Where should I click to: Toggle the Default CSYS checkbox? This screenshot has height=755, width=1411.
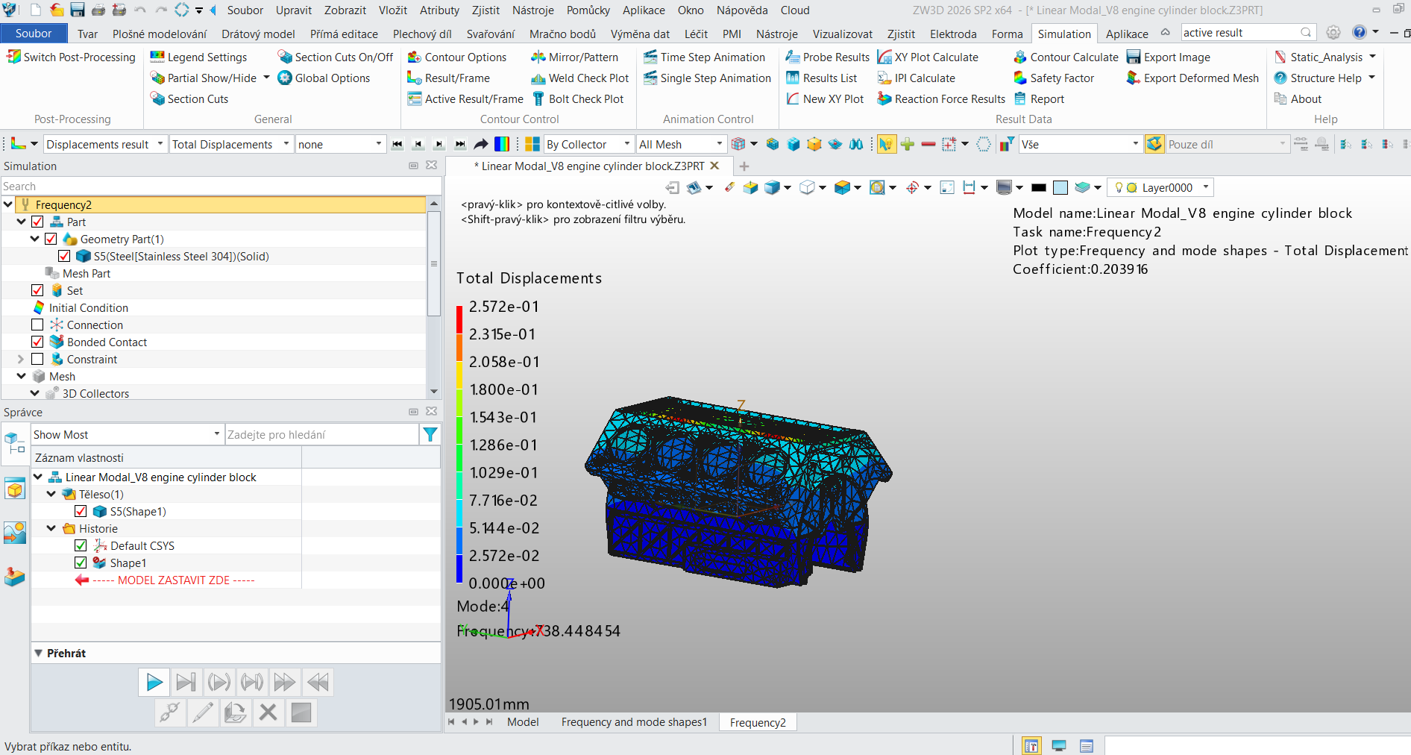81,545
